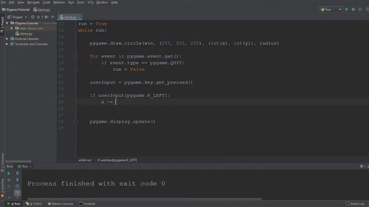The width and height of the screenshot is (369, 207).
Task: Click the down arrow in Run panel
Action: [17, 180]
